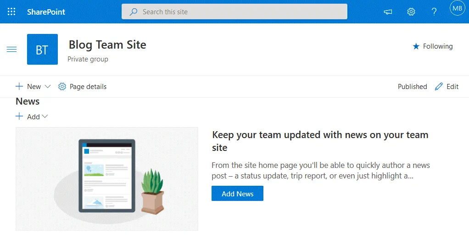Image resolution: width=469 pixels, height=239 pixels.
Task: Click the Add News button
Action: [x=238, y=194]
